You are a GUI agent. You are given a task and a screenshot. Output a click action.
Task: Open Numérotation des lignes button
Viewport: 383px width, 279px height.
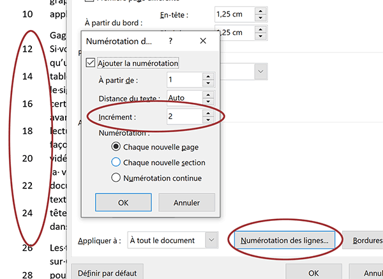[x=285, y=240]
